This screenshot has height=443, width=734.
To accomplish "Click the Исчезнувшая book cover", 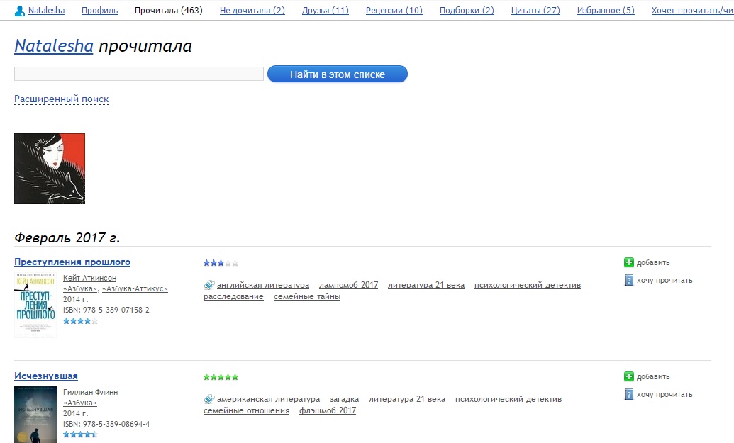I will tap(35, 415).
